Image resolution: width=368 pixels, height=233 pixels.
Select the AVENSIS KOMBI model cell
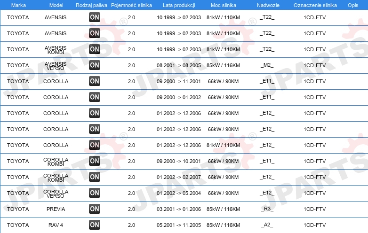pyautogui.click(x=56, y=50)
